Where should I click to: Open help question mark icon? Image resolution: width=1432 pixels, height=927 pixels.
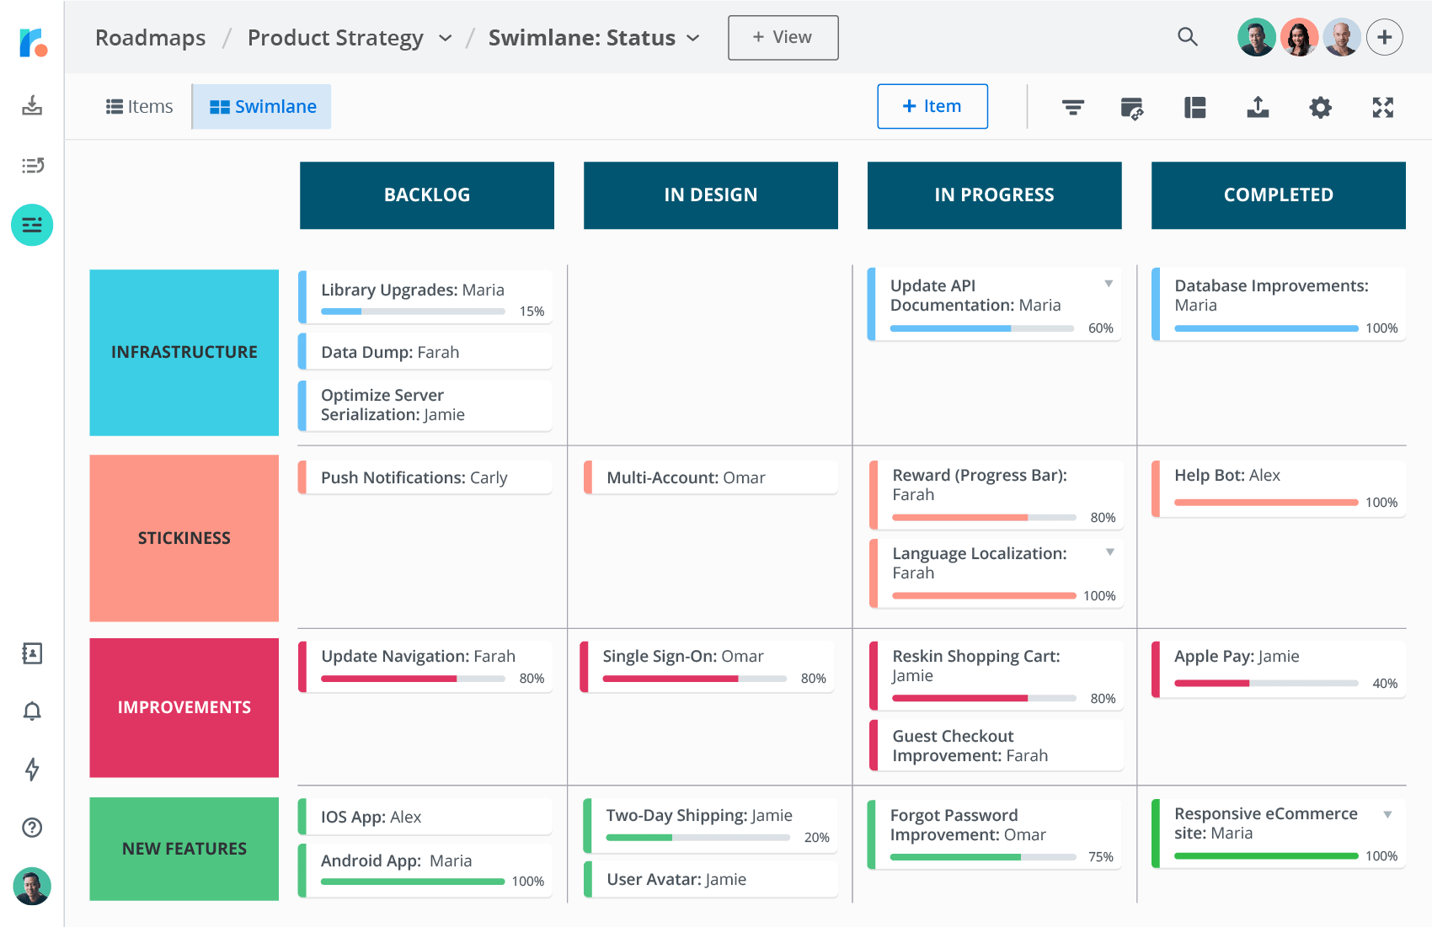click(x=32, y=828)
